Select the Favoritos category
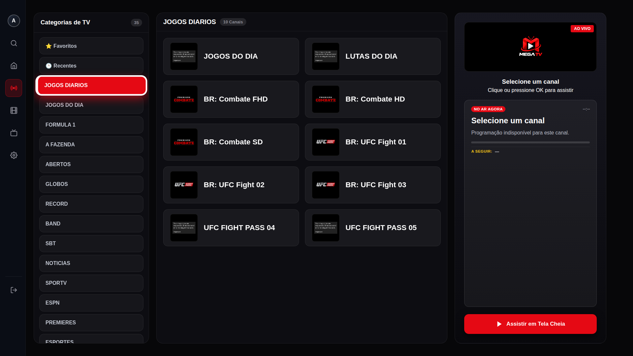The height and width of the screenshot is (356, 633). (x=91, y=46)
